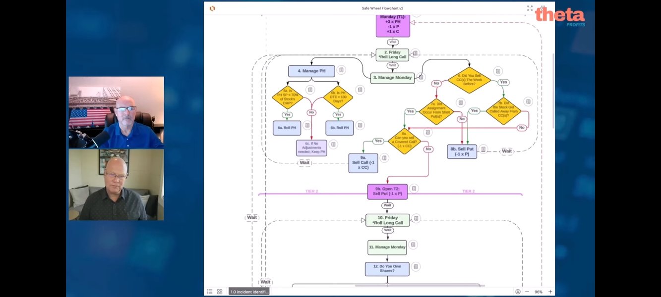
Task: Open the page grid view icon
Action: [220, 292]
